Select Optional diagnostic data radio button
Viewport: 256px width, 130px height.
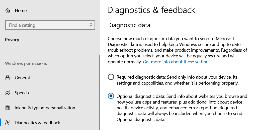111,96
